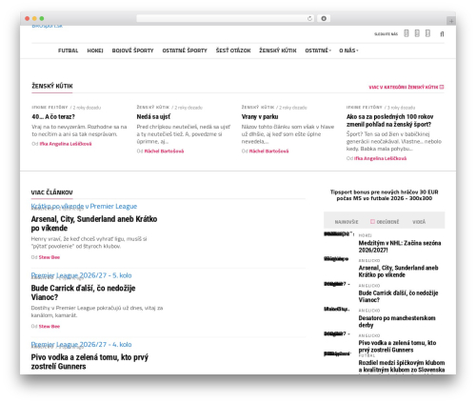Open 'Premier League 2026/27 - 5. kolo' image link
Screen dimensions: 476x403
click(x=81, y=275)
